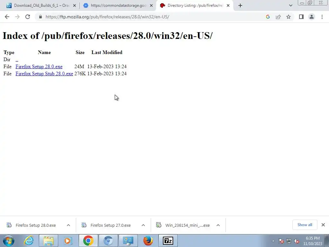329x247 pixels.
Task: Expand options for Firefox Setup 27.0.exe download
Action: [x=143, y=225]
